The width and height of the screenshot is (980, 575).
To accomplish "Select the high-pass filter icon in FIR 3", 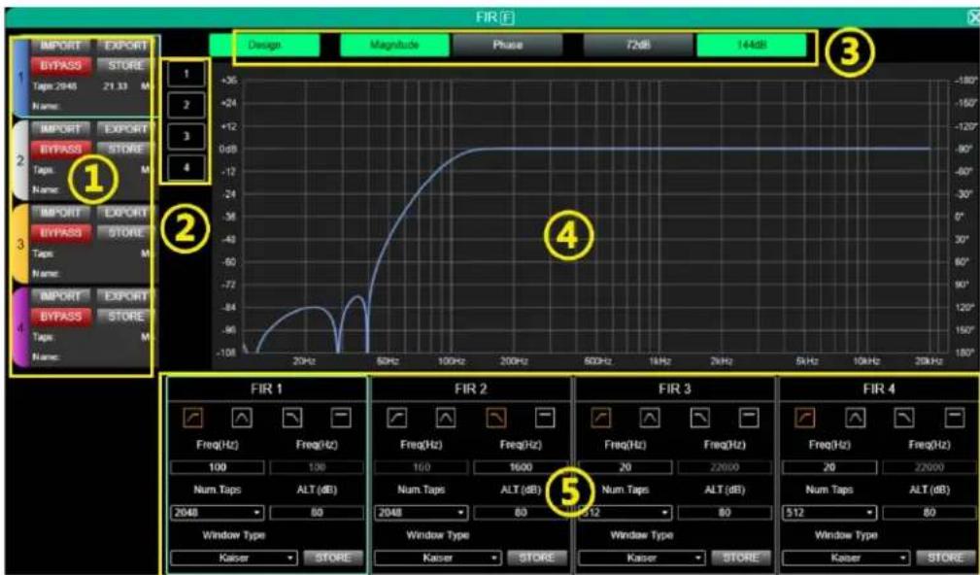I will (x=600, y=418).
